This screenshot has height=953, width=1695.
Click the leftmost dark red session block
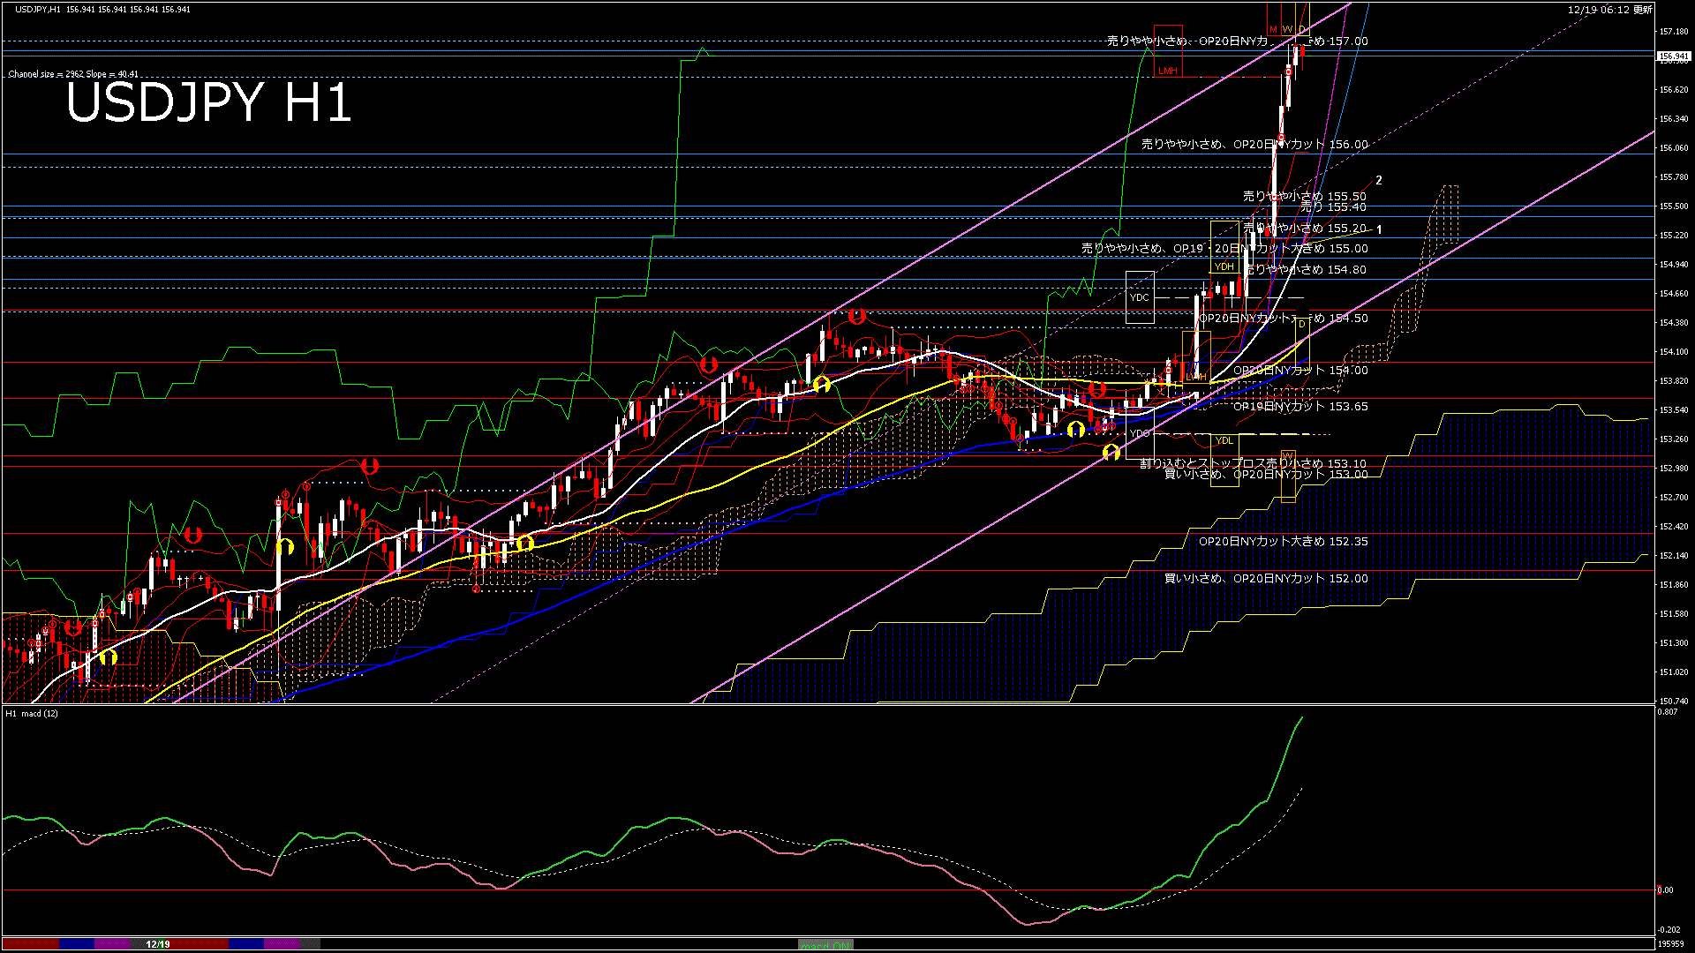click(x=30, y=944)
